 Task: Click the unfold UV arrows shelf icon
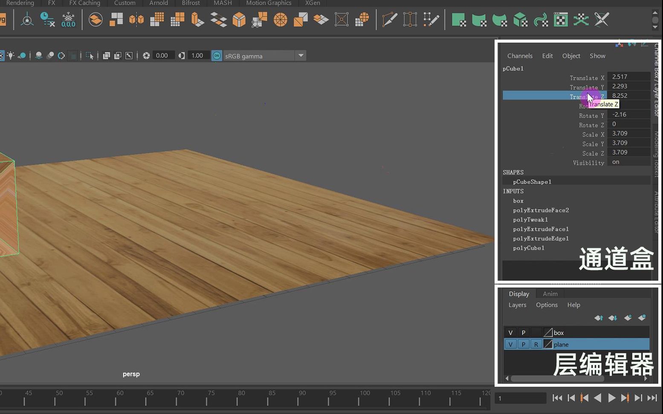(x=581, y=20)
